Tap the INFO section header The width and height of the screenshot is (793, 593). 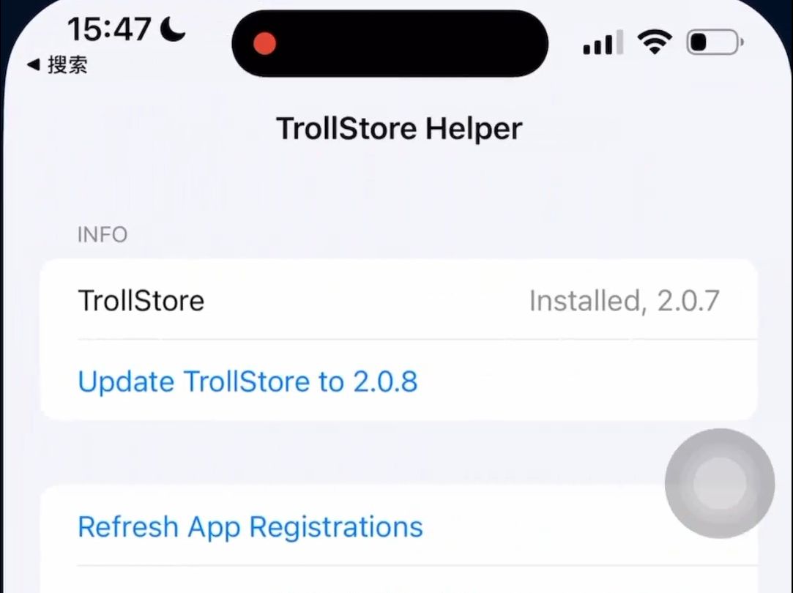click(103, 234)
